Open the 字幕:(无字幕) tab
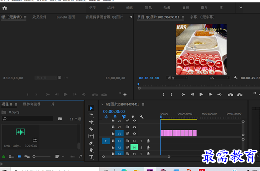The image size is (260, 171). click(202, 17)
